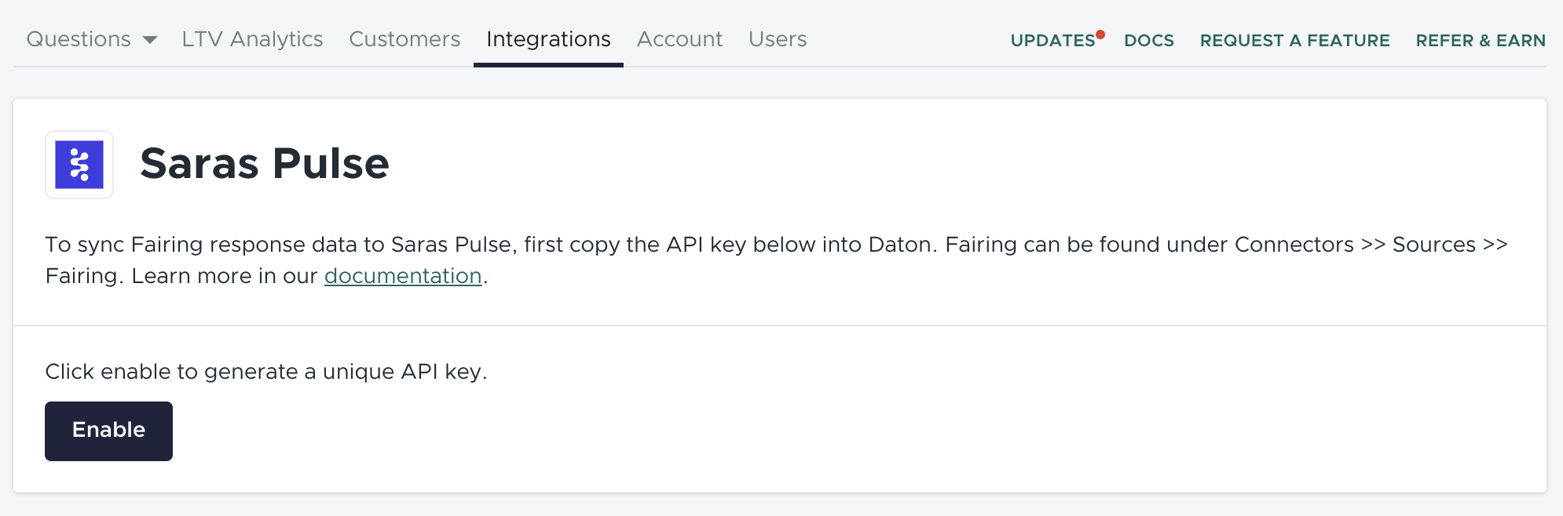Open the Docs link
Screen dimensions: 1563x516
1149,41
